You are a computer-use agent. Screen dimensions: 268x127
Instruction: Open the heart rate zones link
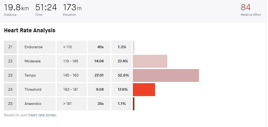tap(42, 115)
